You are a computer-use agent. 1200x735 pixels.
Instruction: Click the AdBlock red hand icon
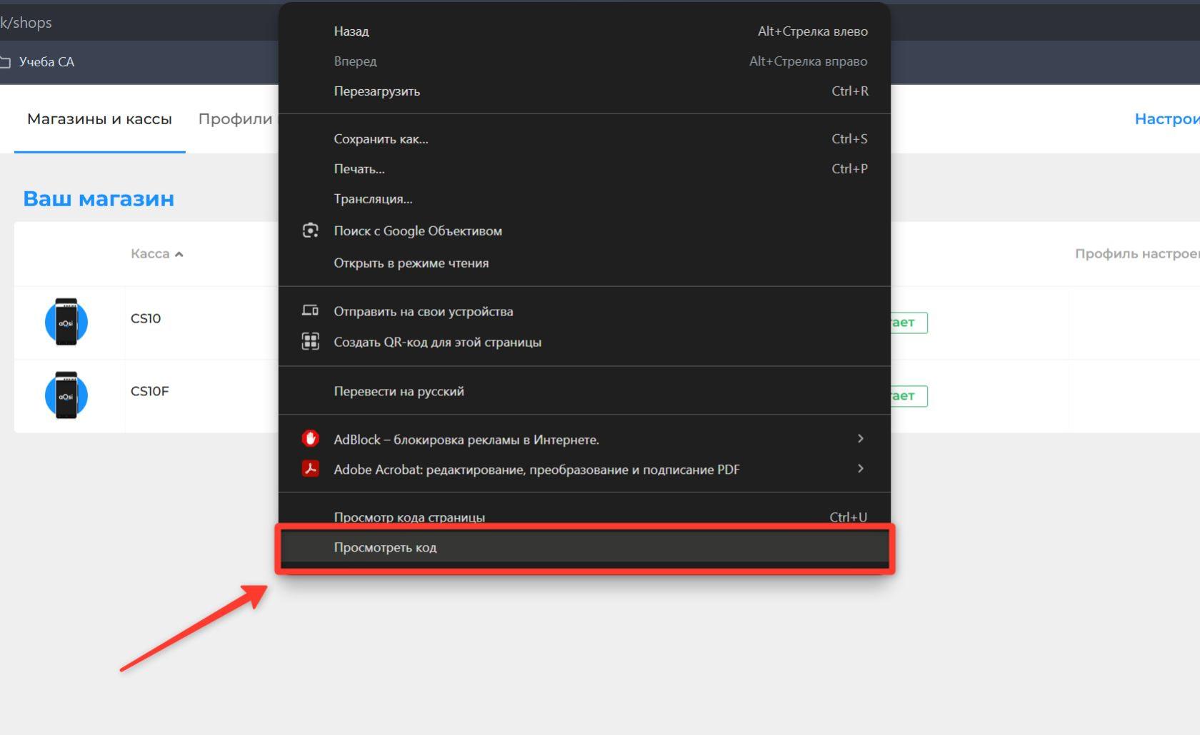310,438
